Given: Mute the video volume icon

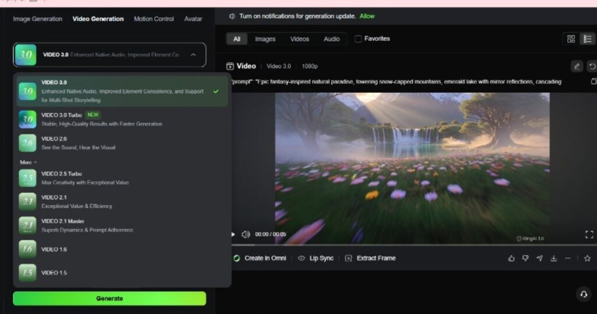Looking at the screenshot, I should 246,235.
